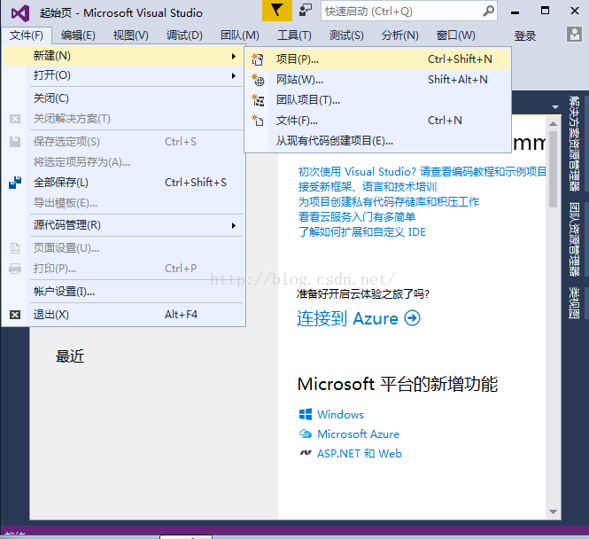
Task: Open the 调试(D) menu
Action: pyautogui.click(x=184, y=35)
